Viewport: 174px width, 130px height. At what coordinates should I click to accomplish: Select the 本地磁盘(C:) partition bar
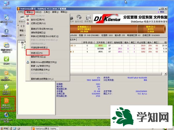click(104, 29)
